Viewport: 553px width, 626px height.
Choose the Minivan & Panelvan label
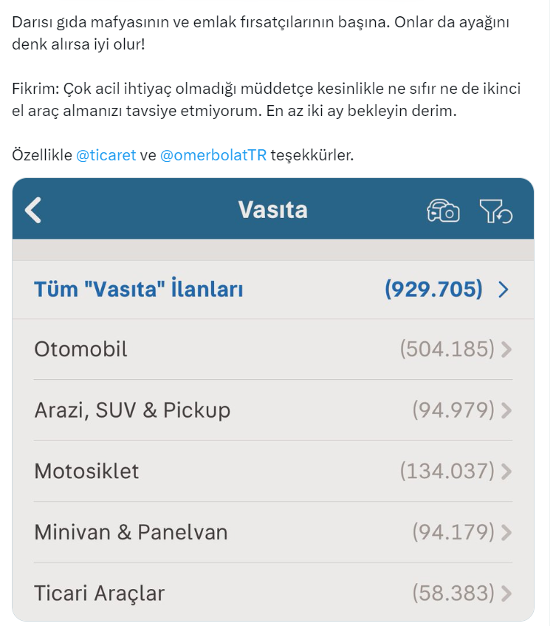131,532
